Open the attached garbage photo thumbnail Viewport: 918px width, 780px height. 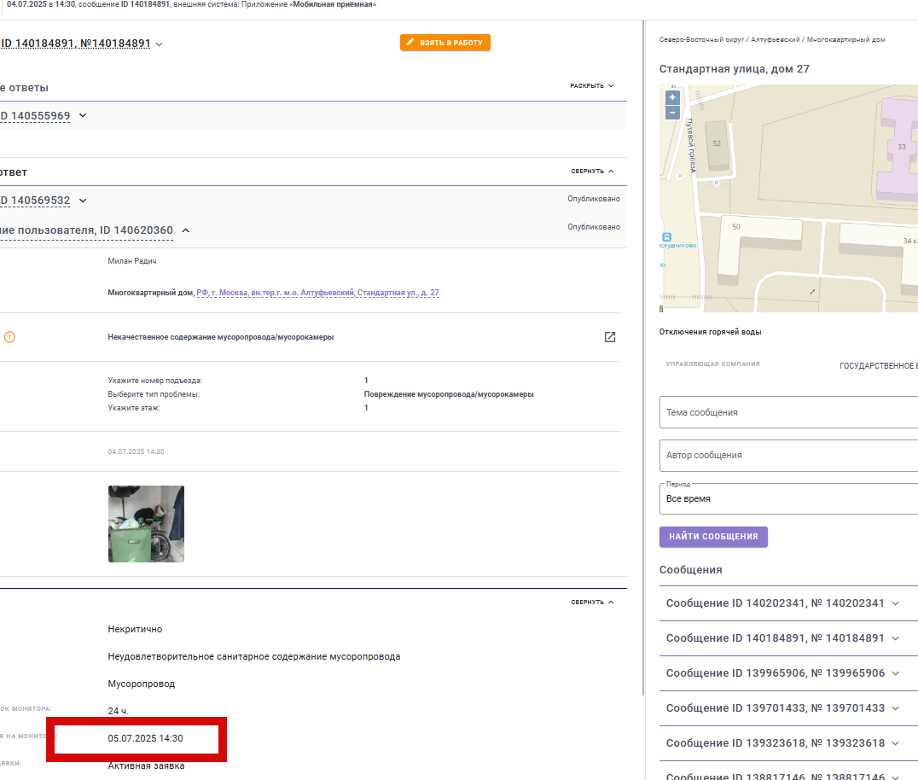pyautogui.click(x=146, y=523)
